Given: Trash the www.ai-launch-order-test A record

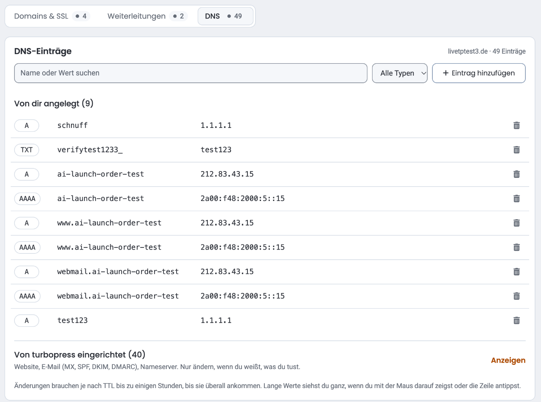Looking at the screenshot, I should click(516, 223).
